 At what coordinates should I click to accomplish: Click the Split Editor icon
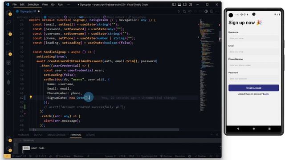coord(212,11)
